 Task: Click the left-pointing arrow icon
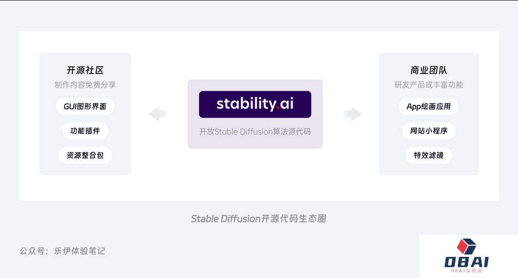(x=158, y=114)
